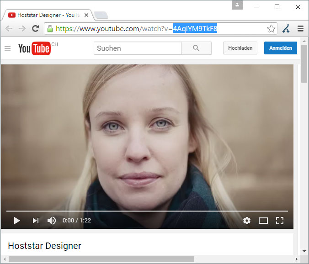The image size is (309, 264).
Task: Close the Hoststar Designer tab
Action: point(86,15)
